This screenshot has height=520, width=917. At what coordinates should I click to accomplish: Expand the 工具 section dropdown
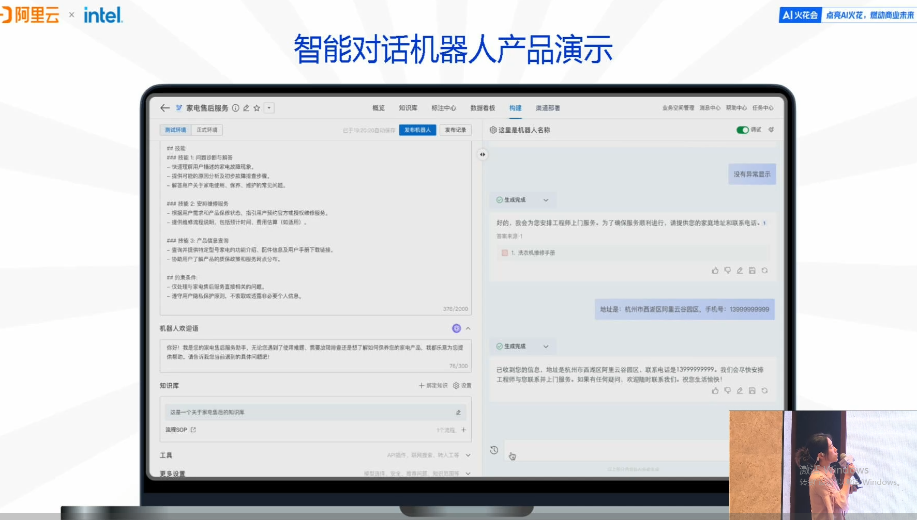coord(468,455)
